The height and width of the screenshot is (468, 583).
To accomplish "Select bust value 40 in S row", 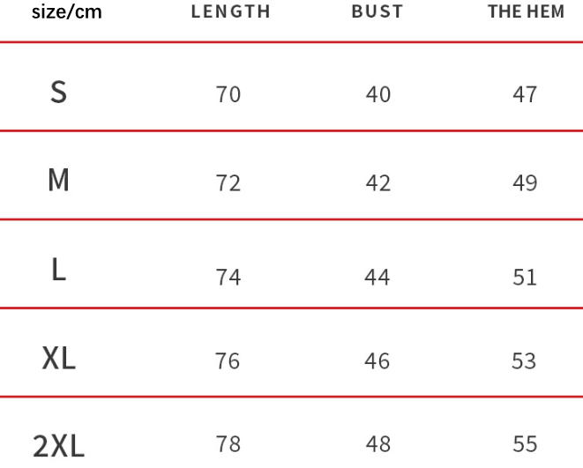I will click(377, 93).
